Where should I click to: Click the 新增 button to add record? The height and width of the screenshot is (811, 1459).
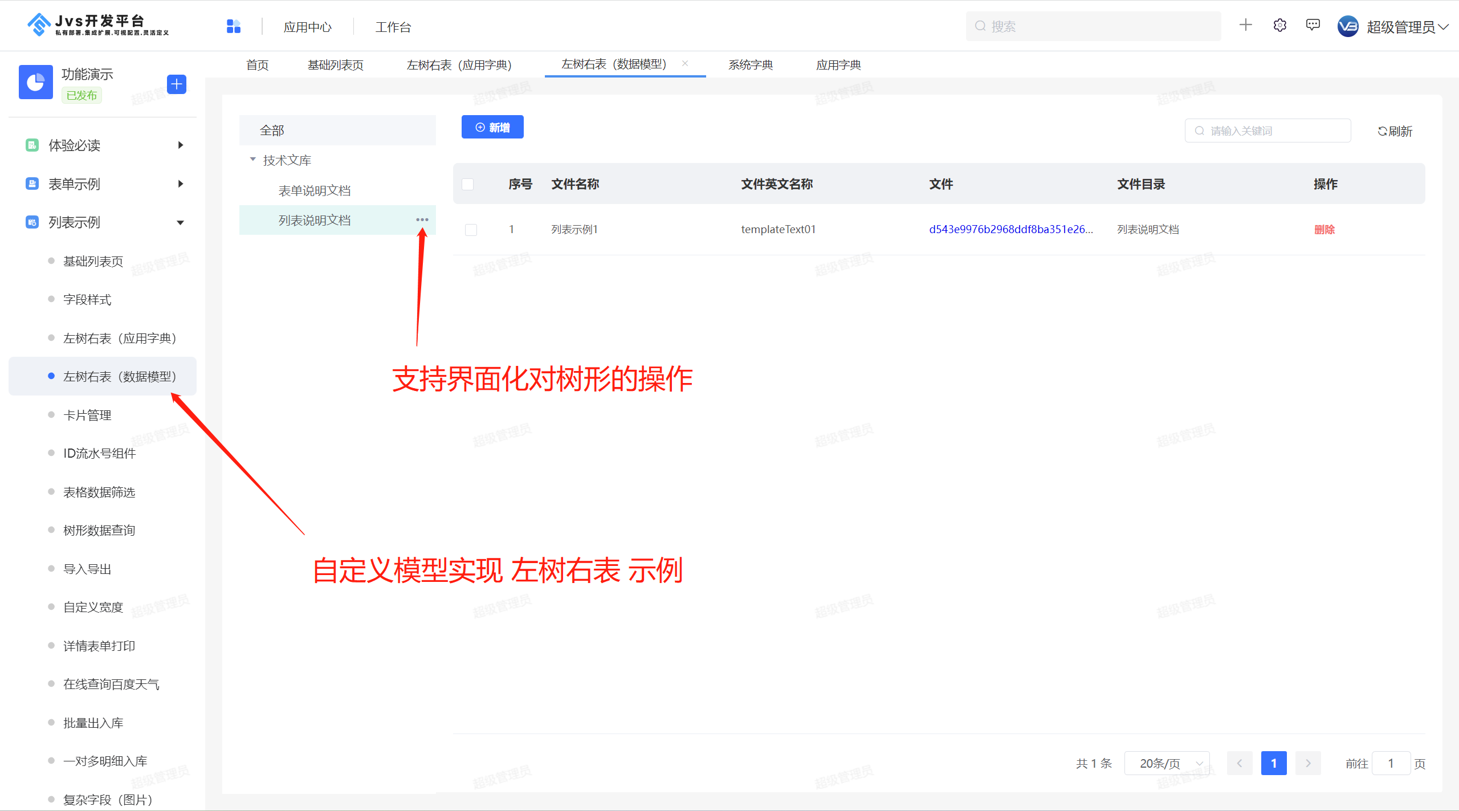492,127
